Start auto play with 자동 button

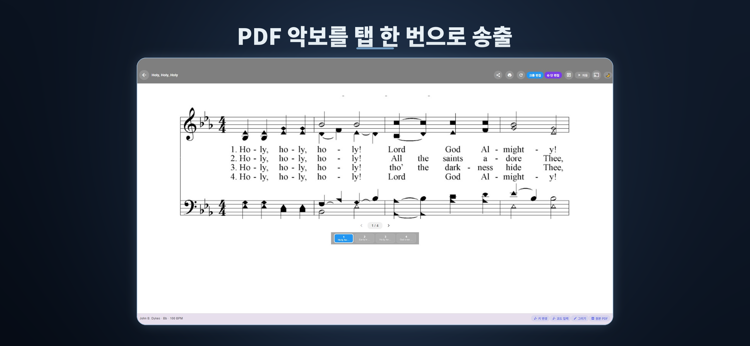(x=583, y=75)
